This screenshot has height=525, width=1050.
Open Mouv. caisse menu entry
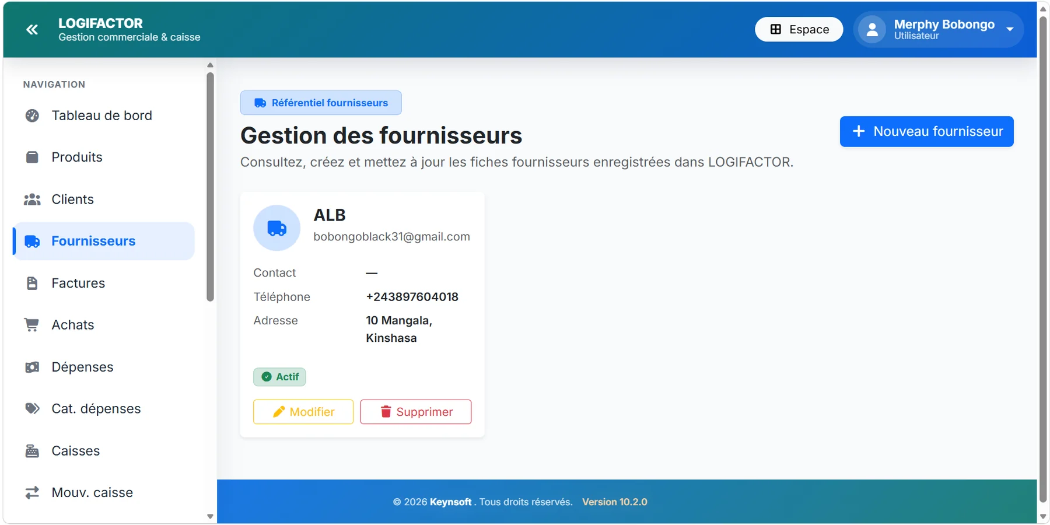coord(104,493)
